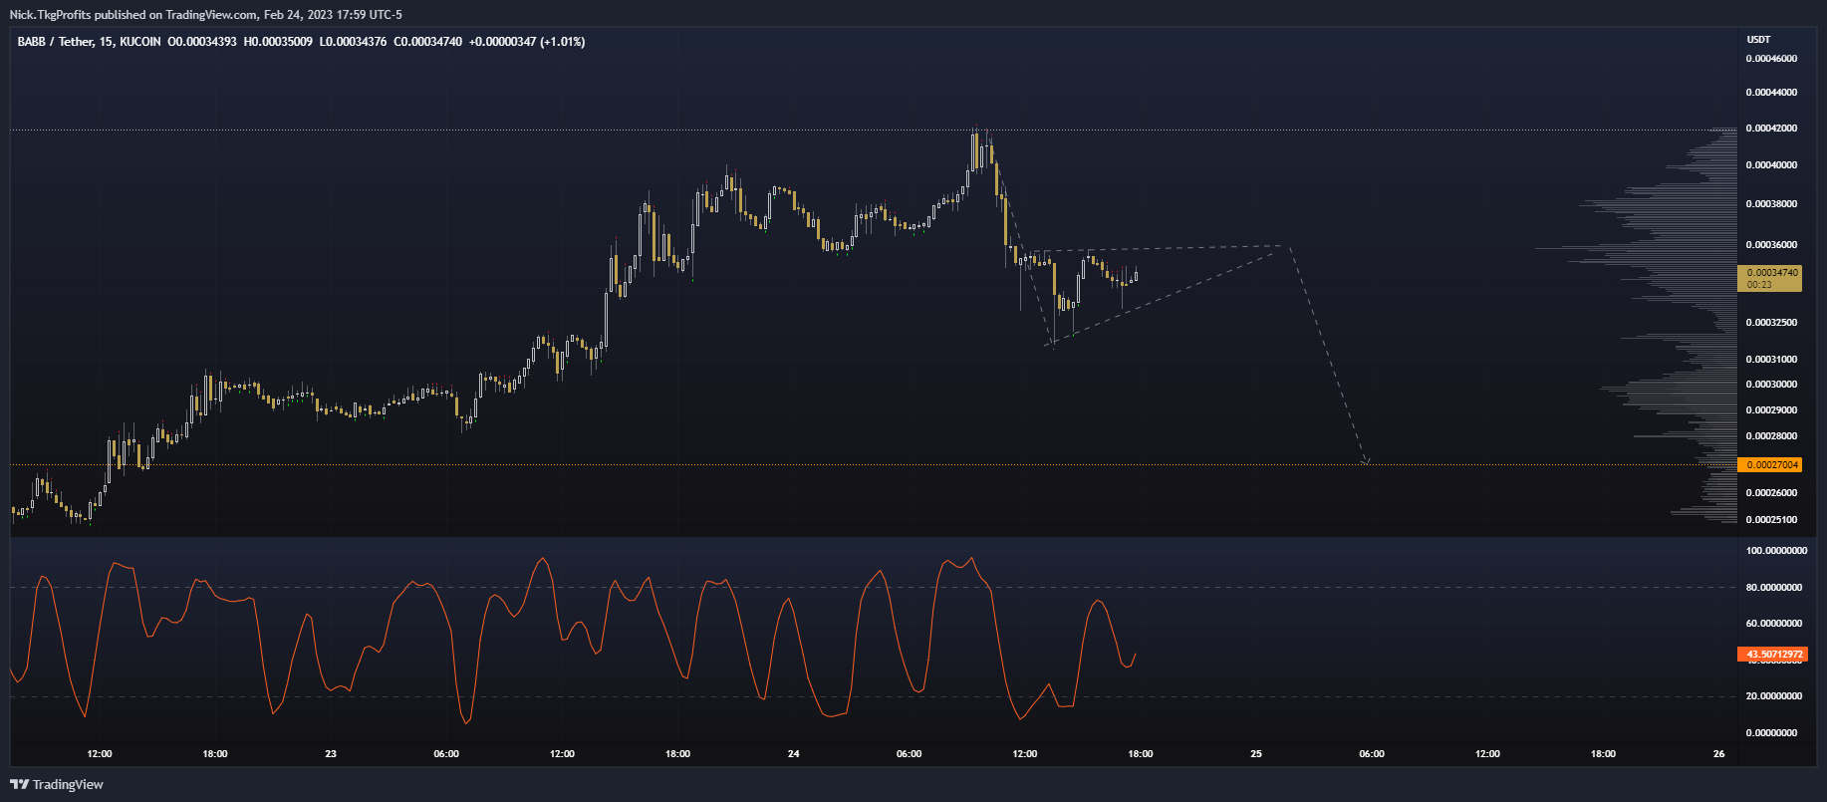Click the 0.00036000 price axis label
1827x802 pixels.
pos(1772,245)
